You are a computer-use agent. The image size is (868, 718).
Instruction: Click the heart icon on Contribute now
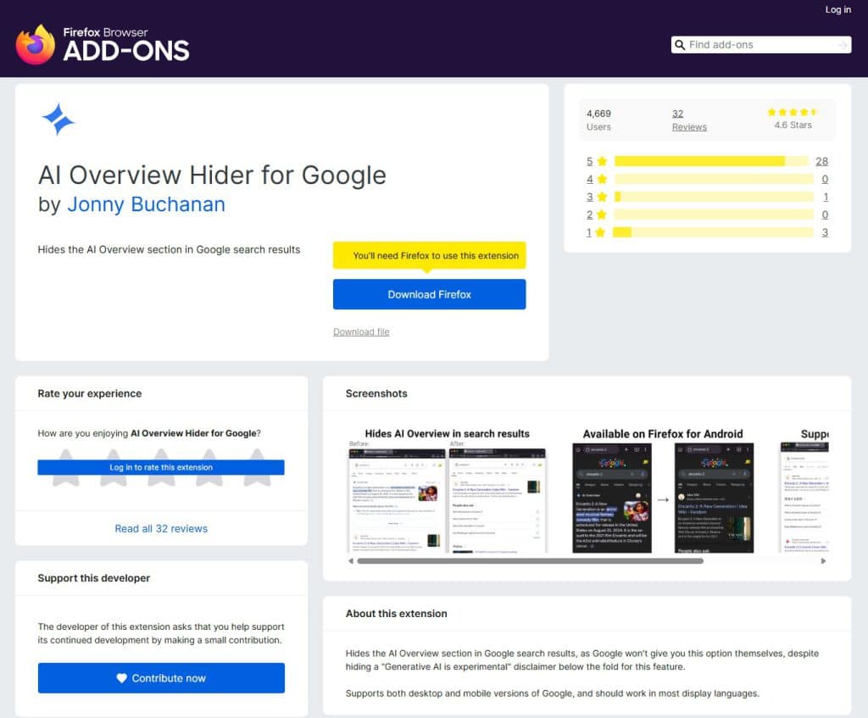122,678
